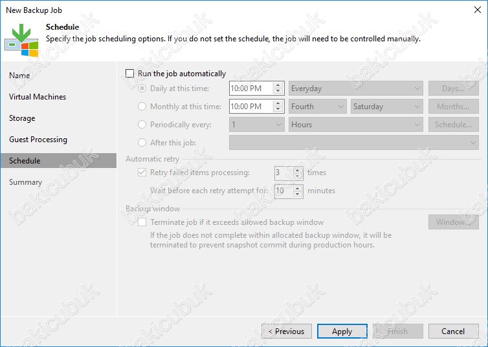Increase retry times count spinner
Image resolution: width=488 pixels, height=347 pixels.
pos(298,169)
